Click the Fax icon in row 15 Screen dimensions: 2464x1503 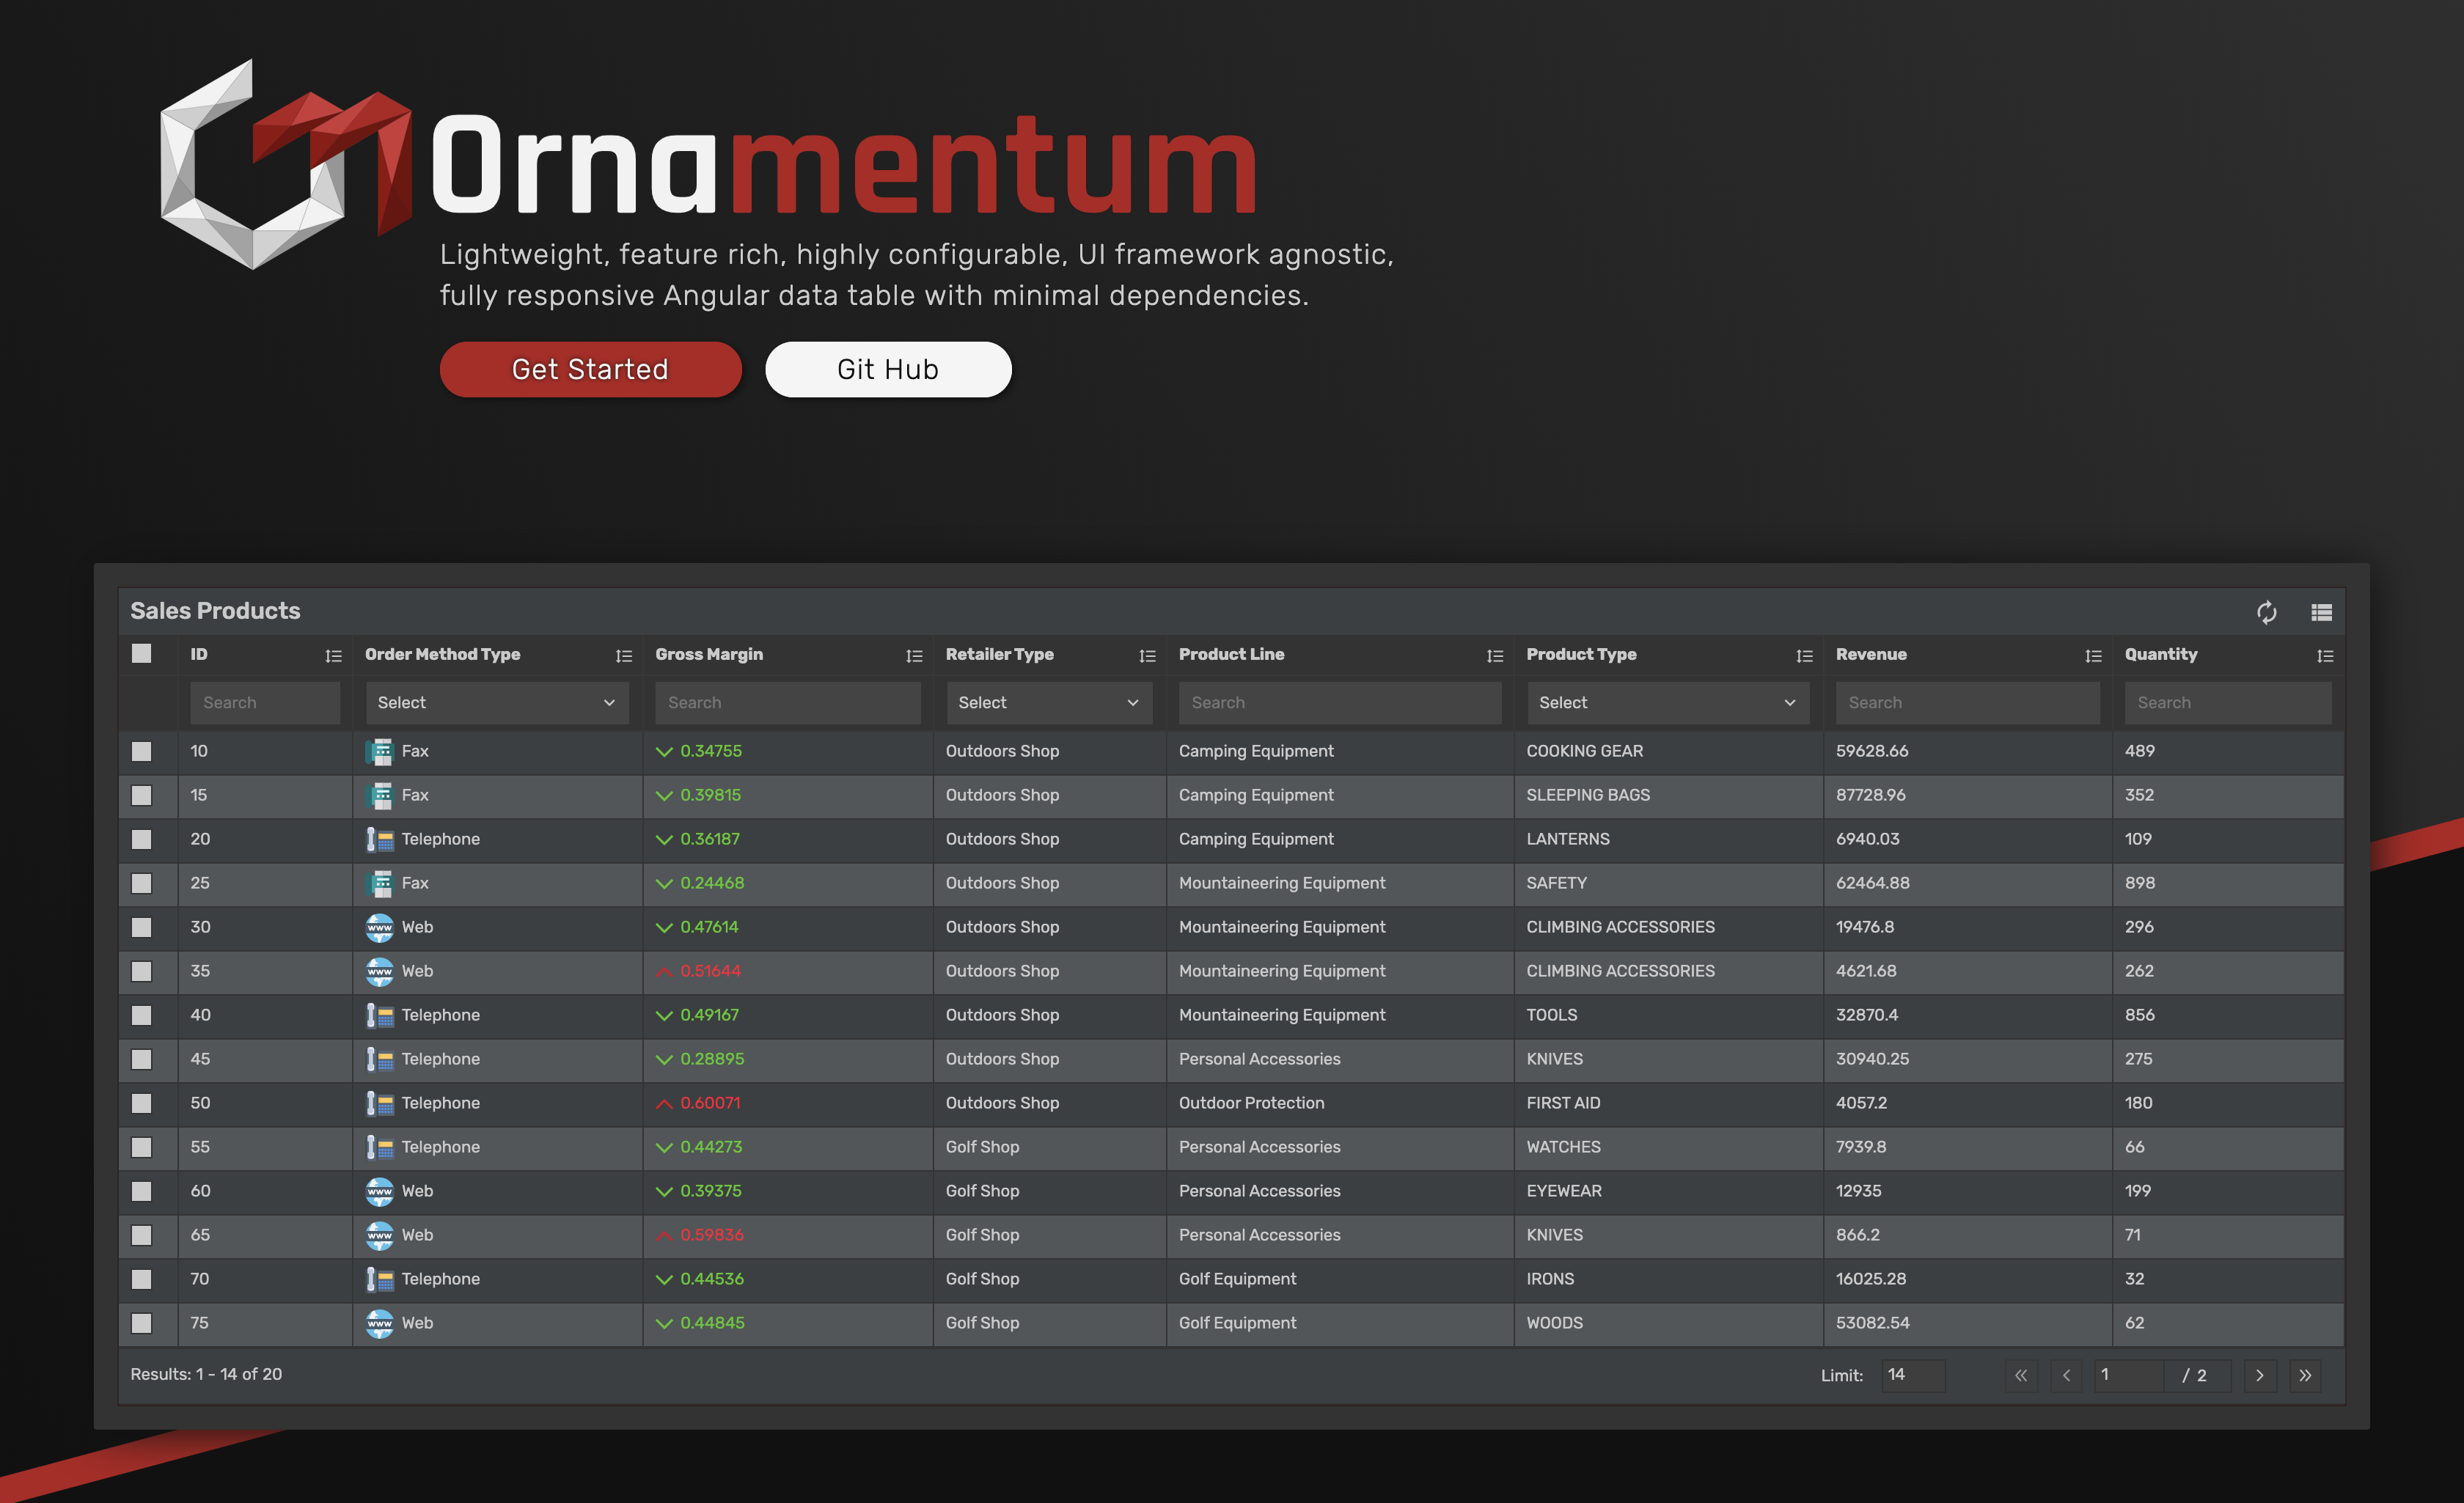click(x=380, y=795)
